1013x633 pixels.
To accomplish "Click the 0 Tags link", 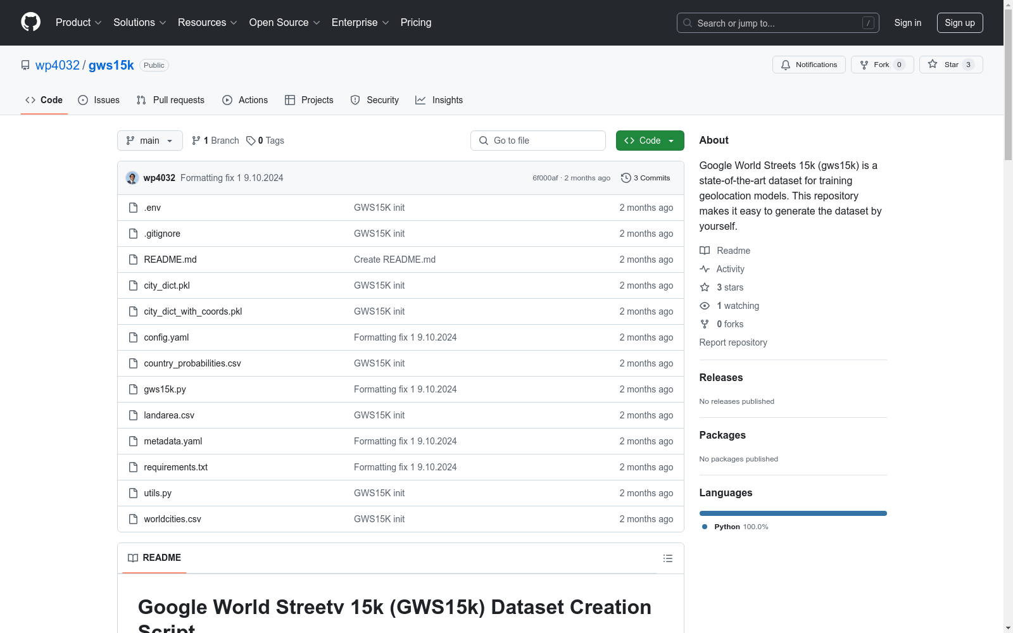I will point(265,141).
